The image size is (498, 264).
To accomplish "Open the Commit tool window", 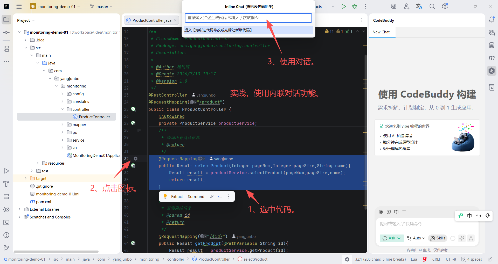I will (6, 33).
